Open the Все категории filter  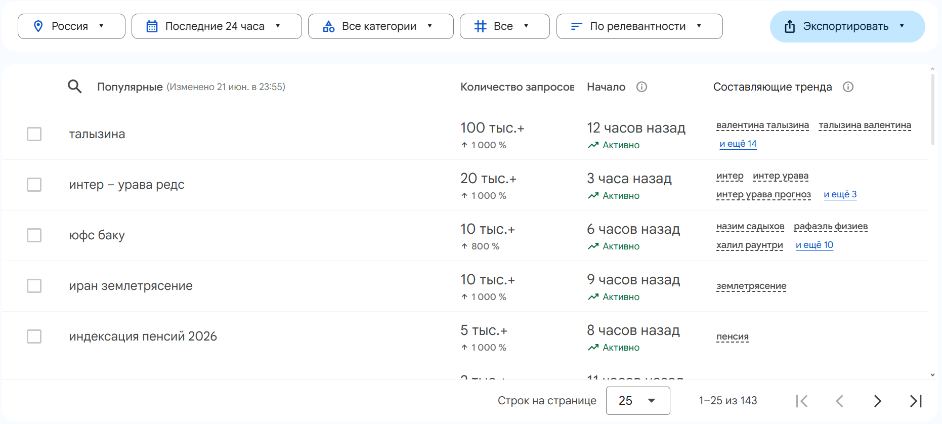click(x=380, y=26)
